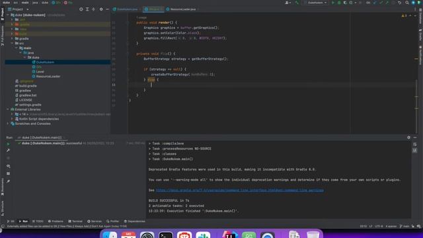Select ResourceLoader class in project tree
The width and height of the screenshot is (423, 238).
48,77
